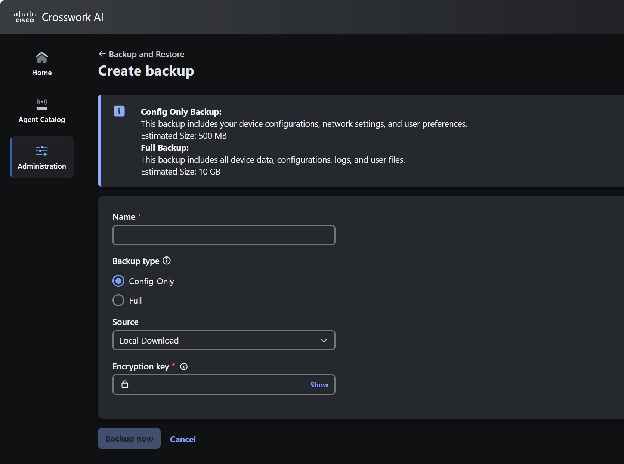Click the Cancel link
This screenshot has width=624, height=464.
[183, 439]
